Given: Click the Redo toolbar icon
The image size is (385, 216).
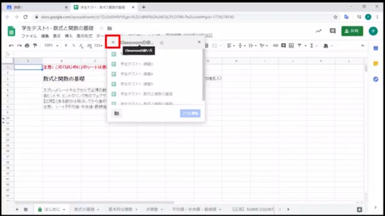Looking at the screenshot, I should (19, 45).
